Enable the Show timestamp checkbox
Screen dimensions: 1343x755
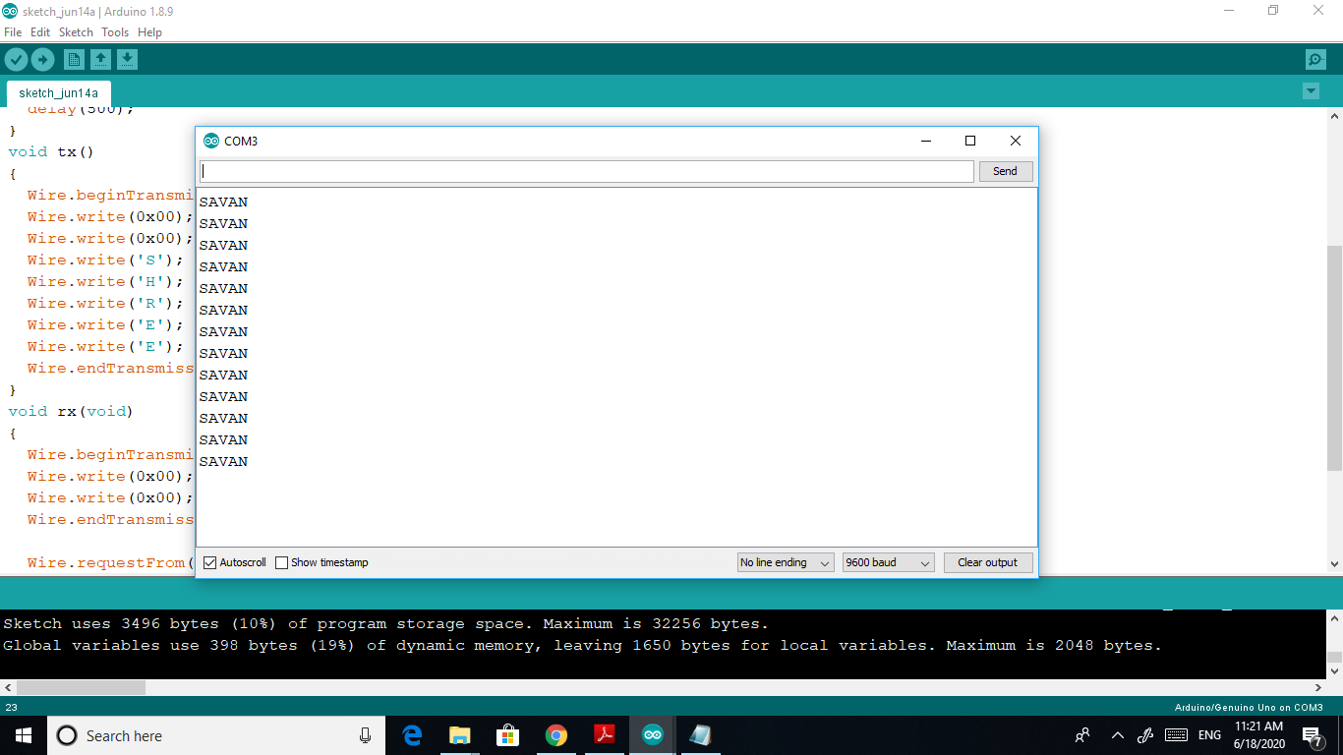tap(281, 563)
